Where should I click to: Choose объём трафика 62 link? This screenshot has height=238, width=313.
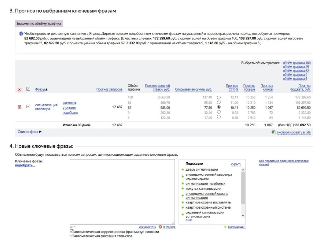click(296, 71)
